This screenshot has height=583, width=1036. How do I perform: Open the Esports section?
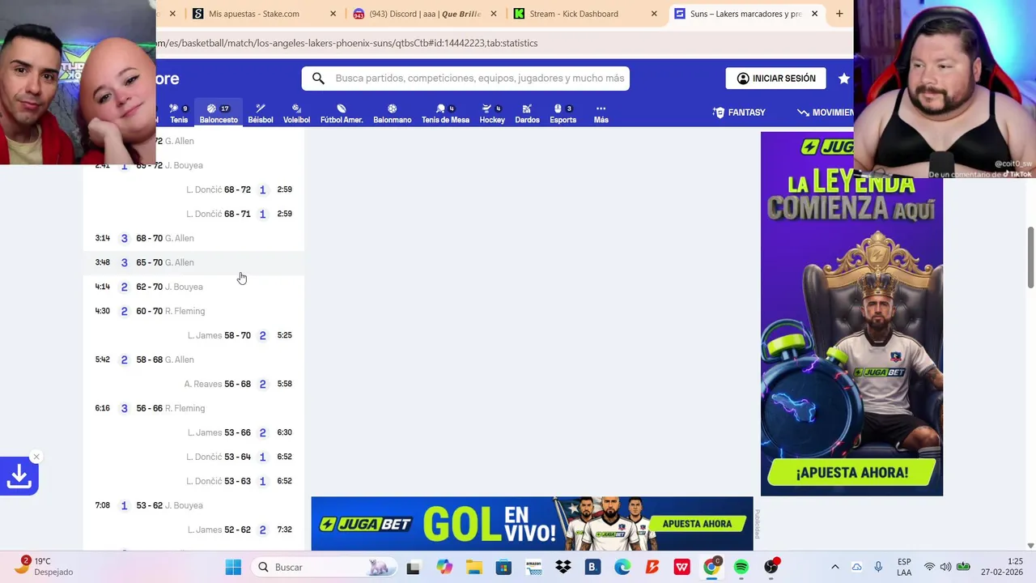tap(563, 113)
